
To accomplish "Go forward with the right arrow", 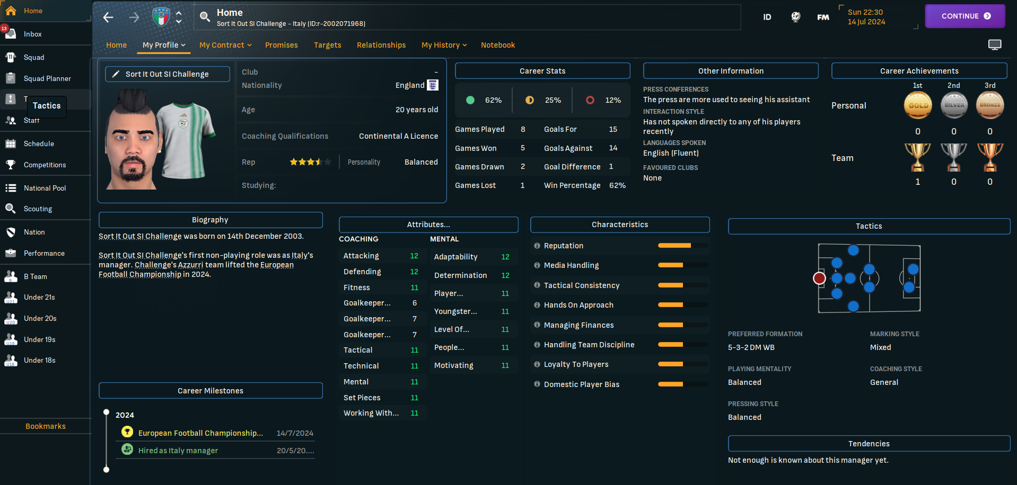I will click(x=134, y=17).
